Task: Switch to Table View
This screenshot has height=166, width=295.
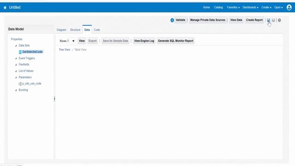Action: [80, 50]
